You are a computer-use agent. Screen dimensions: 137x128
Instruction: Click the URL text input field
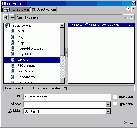(x=67, y=97)
